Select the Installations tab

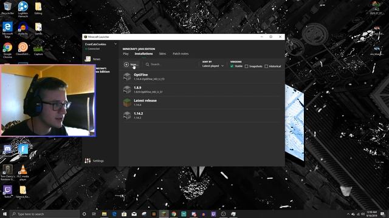pos(143,54)
